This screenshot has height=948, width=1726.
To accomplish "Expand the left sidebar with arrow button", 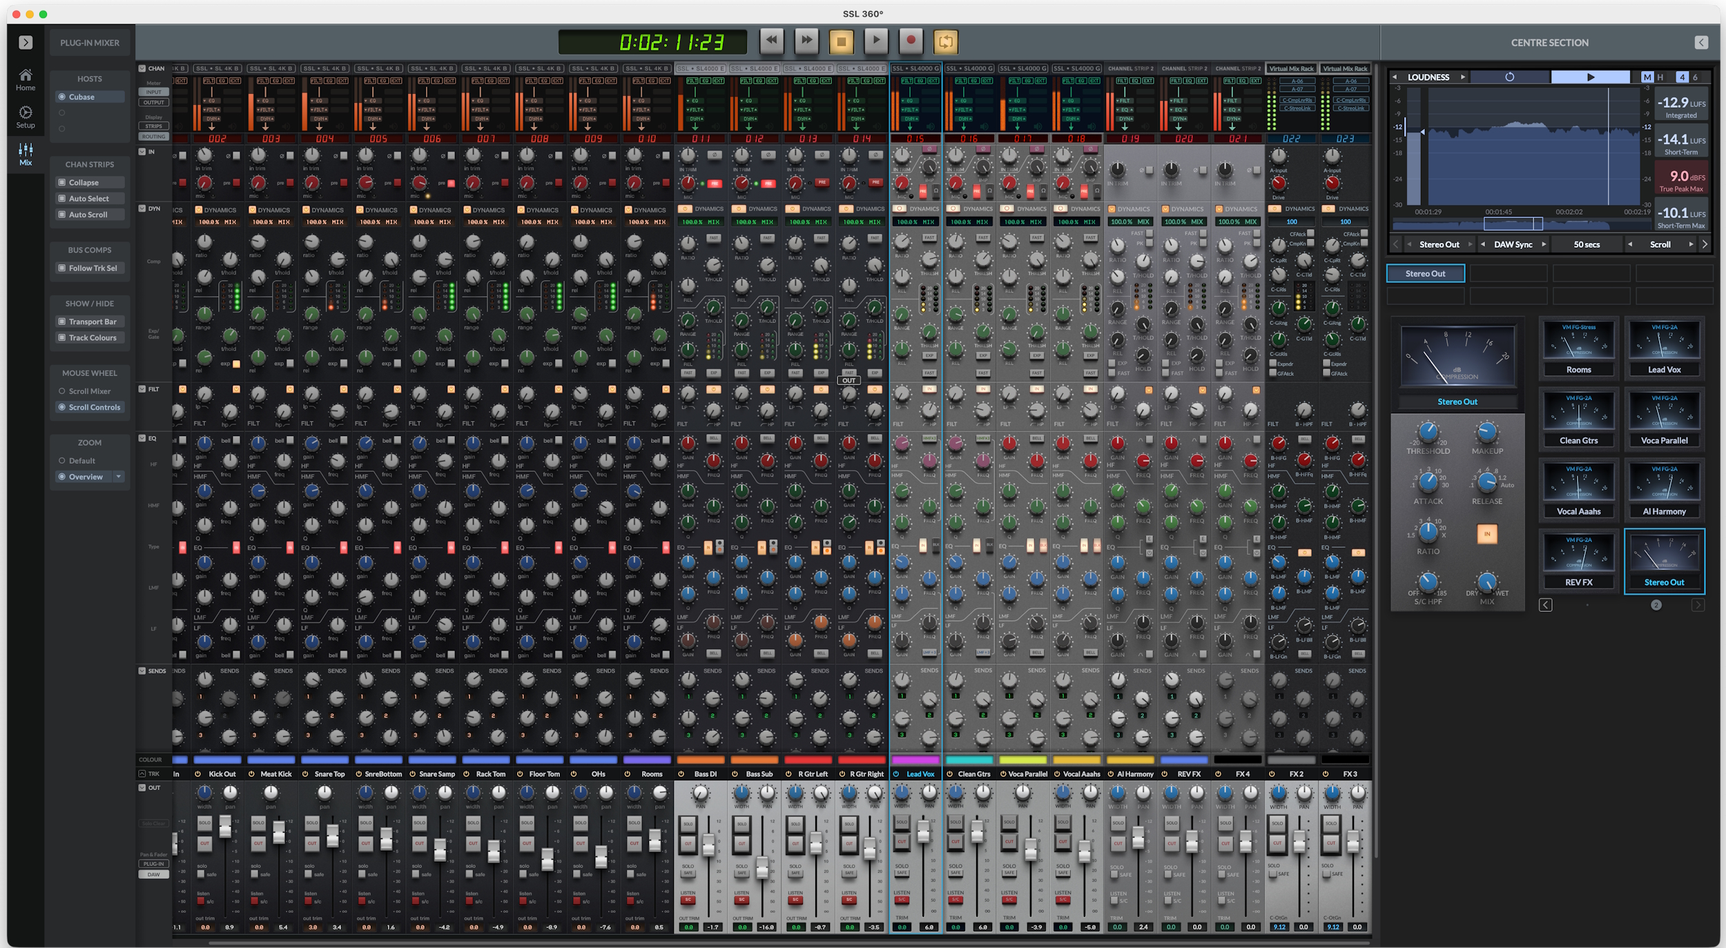I will [x=26, y=43].
